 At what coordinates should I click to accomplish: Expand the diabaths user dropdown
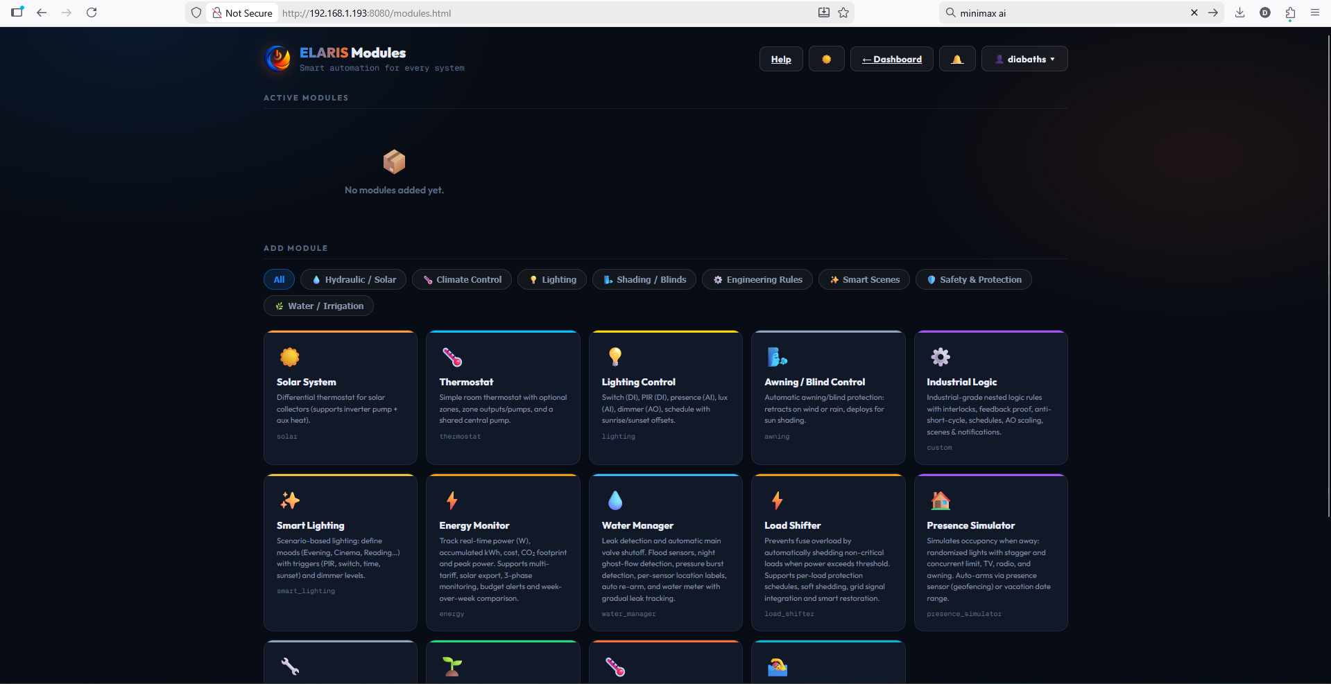pos(1024,59)
